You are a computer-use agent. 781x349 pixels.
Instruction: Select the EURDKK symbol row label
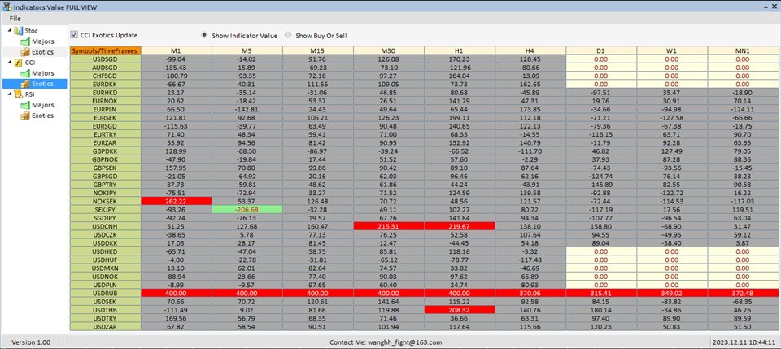pyautogui.click(x=106, y=84)
